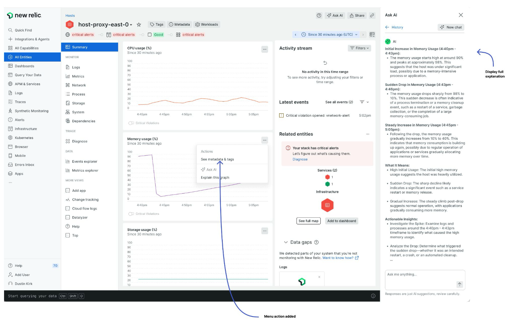Open Diagnose under Triage
The image size is (516, 324).
point(76,141)
